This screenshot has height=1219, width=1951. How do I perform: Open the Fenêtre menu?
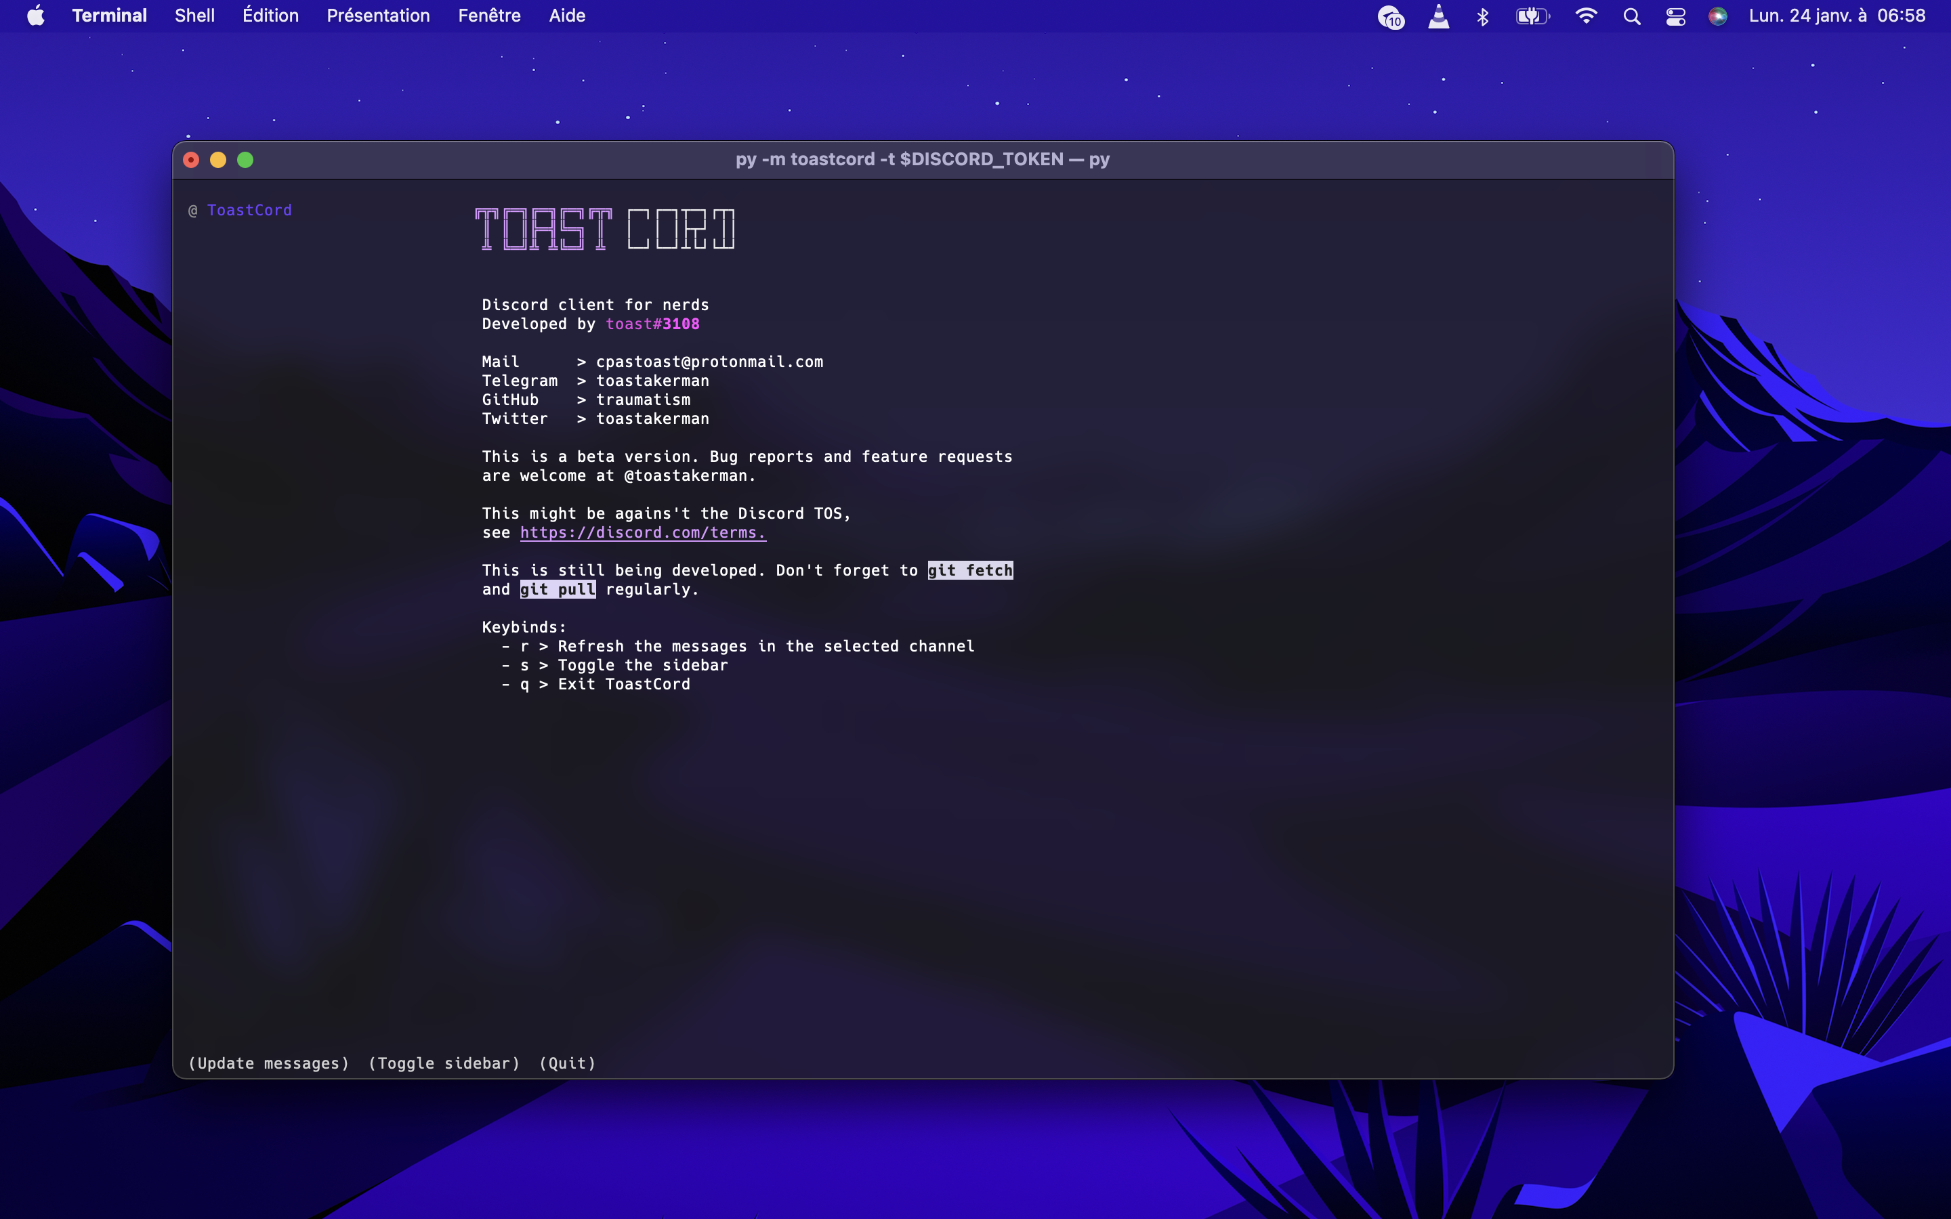tap(488, 16)
